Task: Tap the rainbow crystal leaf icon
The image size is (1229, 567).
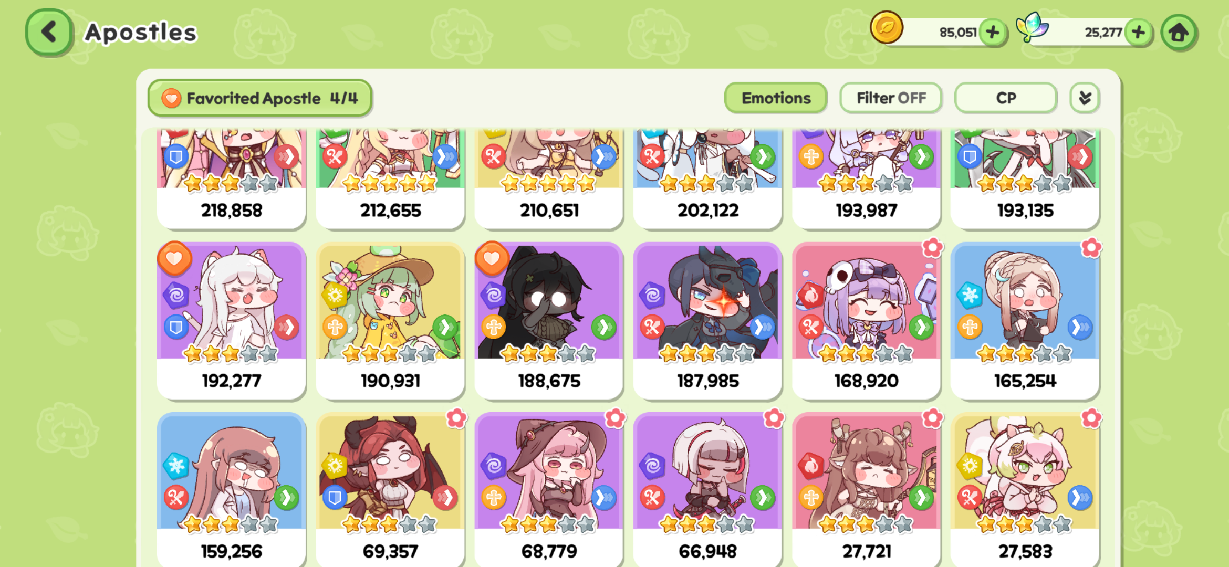Action: click(1032, 27)
